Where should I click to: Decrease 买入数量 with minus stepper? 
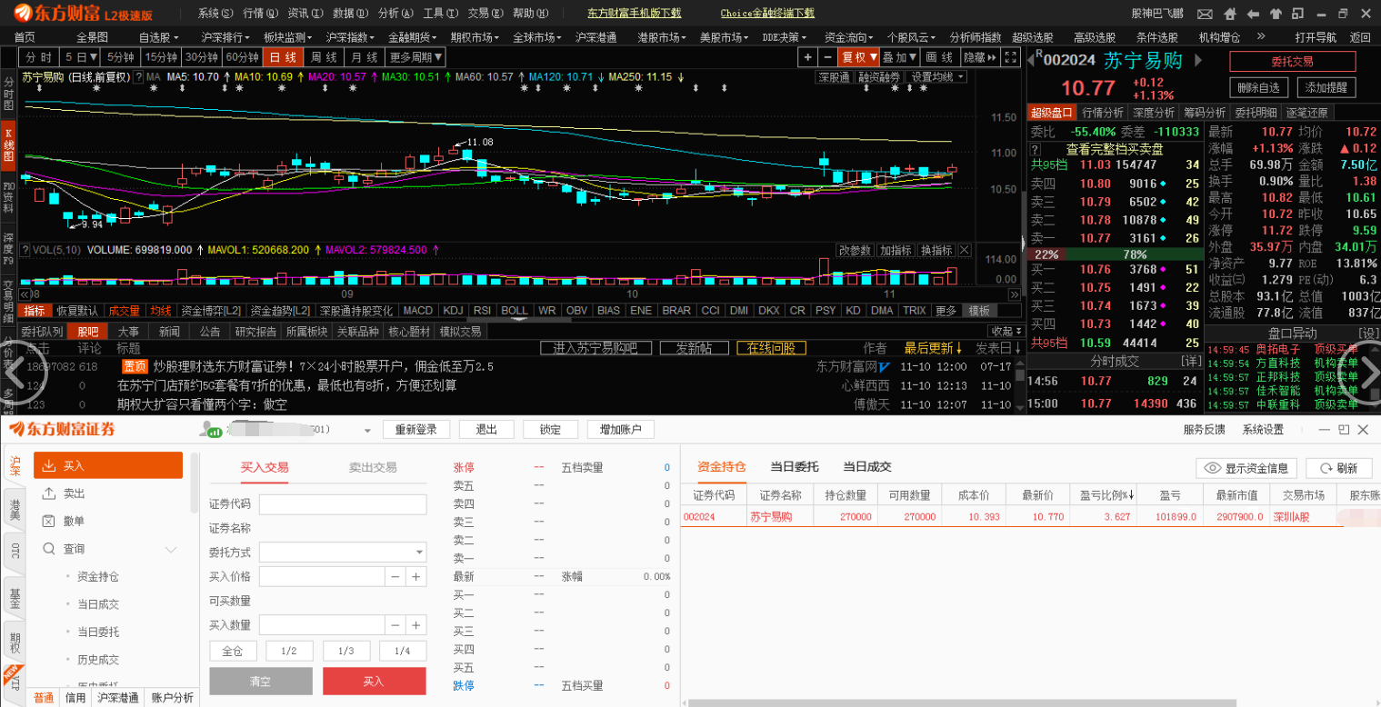point(395,625)
